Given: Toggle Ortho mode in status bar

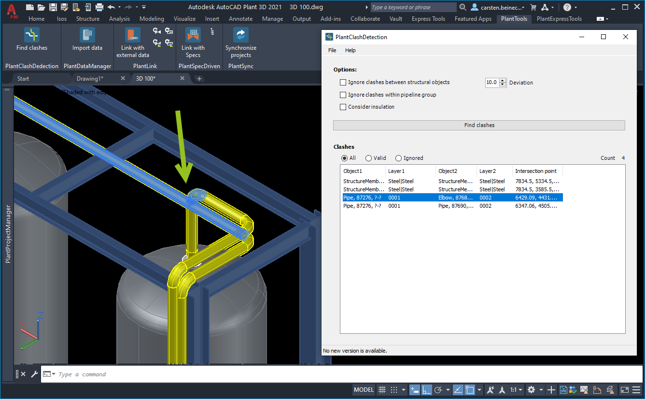Looking at the screenshot, I should coord(426,390).
